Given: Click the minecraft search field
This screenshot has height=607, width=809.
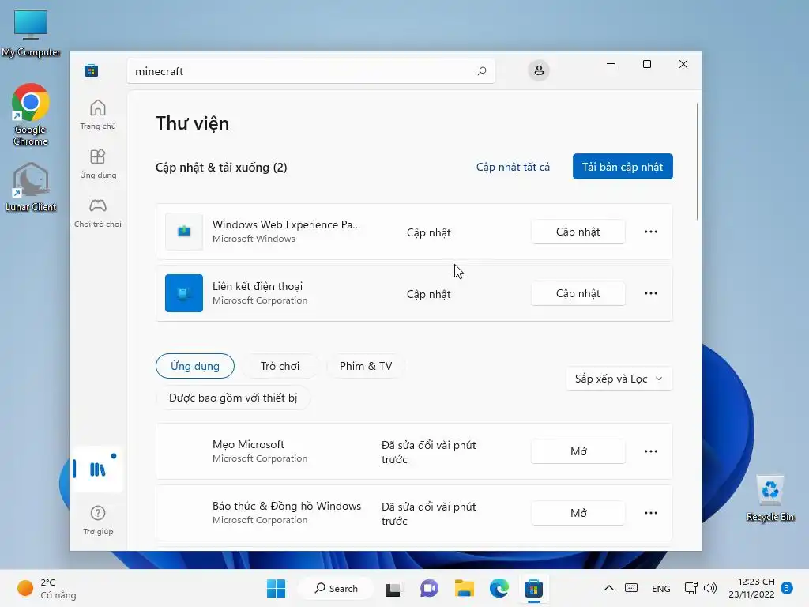Looking at the screenshot, I should click(x=311, y=70).
